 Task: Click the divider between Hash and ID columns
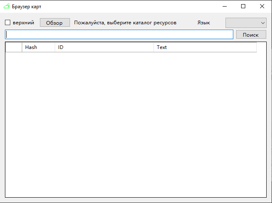[x=55, y=47]
